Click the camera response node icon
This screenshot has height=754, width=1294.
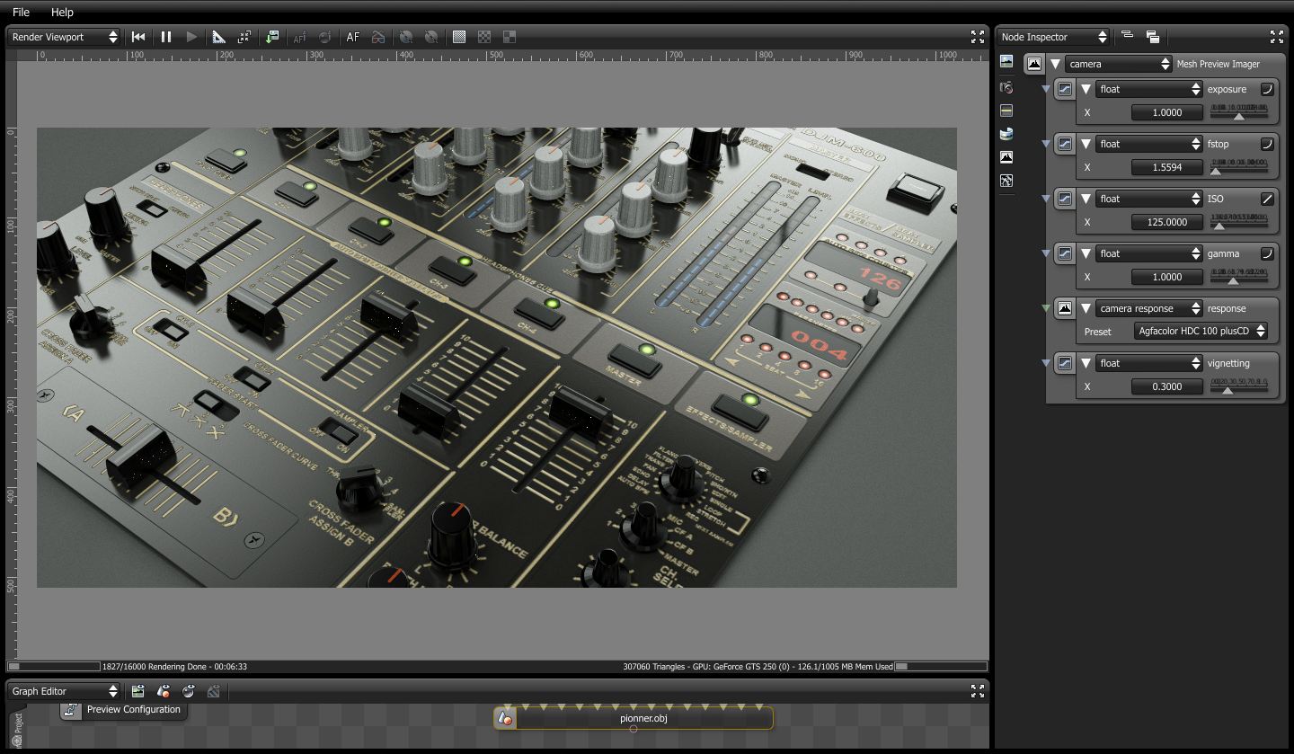(1065, 308)
